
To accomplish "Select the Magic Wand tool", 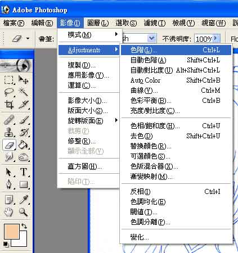I will 23,92.
